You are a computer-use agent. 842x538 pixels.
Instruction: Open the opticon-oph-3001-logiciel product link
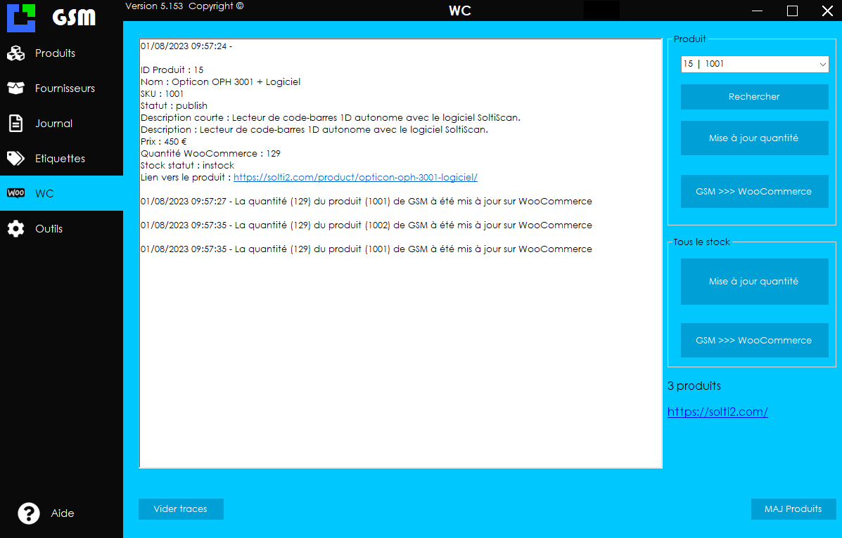coord(355,177)
